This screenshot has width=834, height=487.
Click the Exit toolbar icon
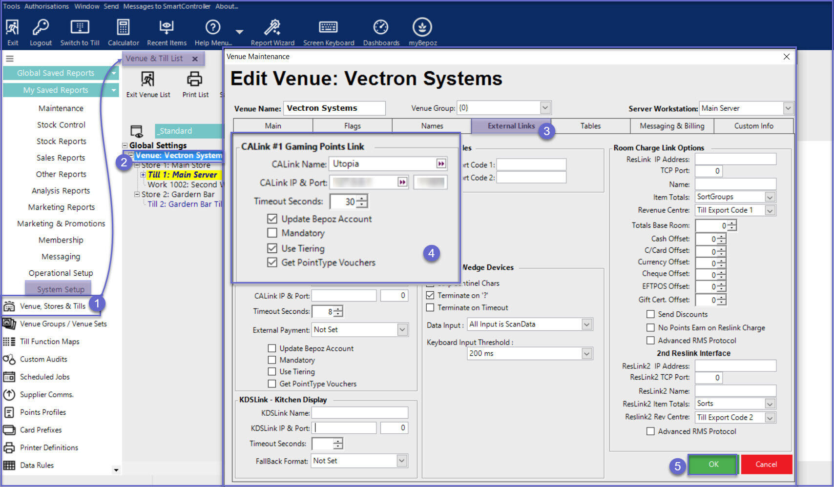point(13,27)
